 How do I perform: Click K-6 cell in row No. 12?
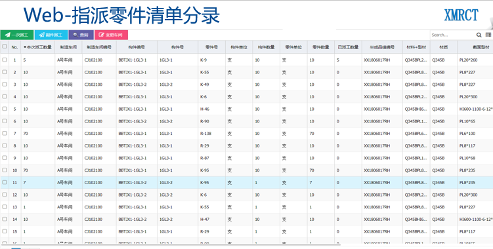tap(211, 195)
